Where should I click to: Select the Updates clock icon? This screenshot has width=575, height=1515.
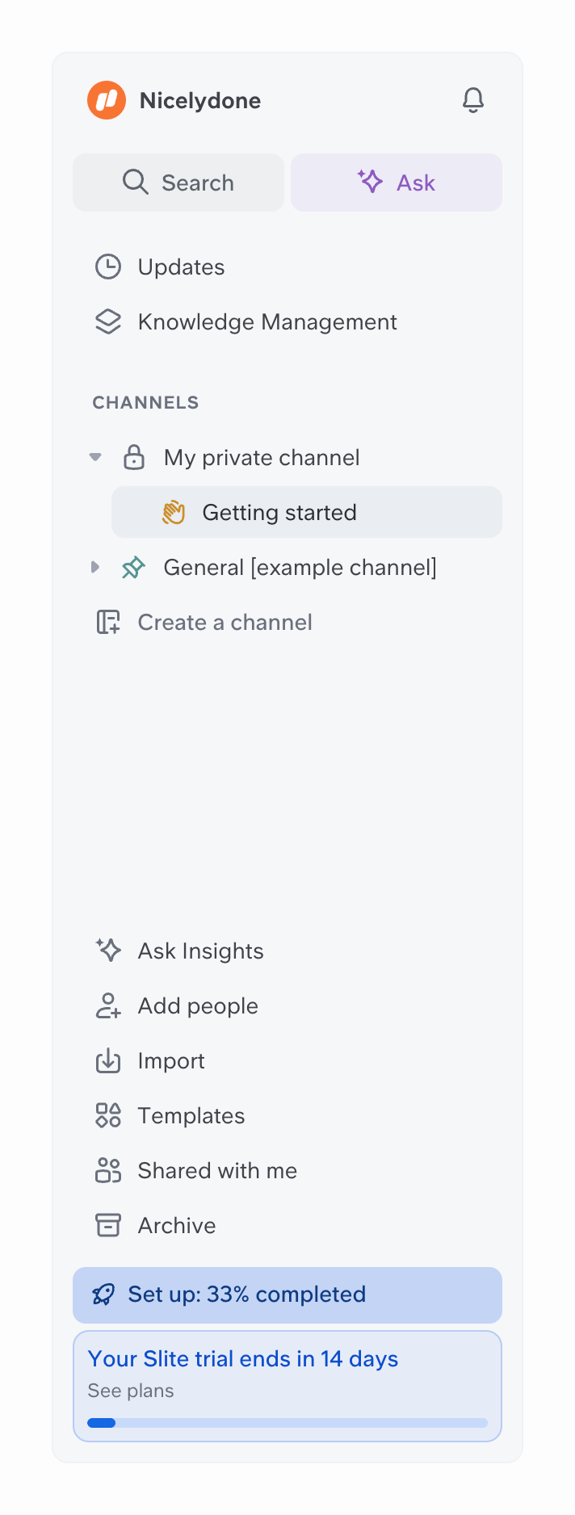pos(108,266)
